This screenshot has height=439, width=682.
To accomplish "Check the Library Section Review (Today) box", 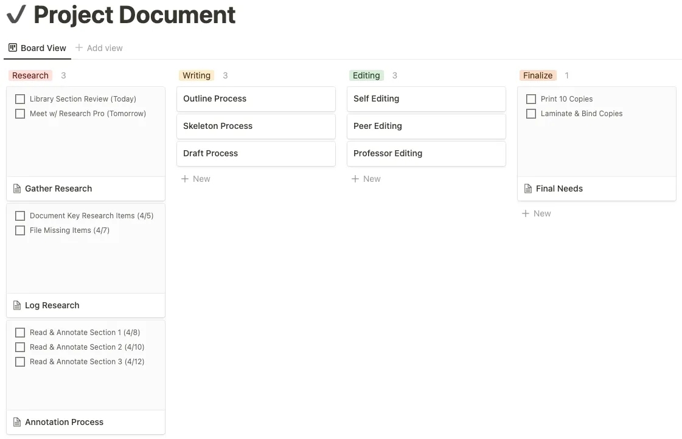I will coord(20,99).
